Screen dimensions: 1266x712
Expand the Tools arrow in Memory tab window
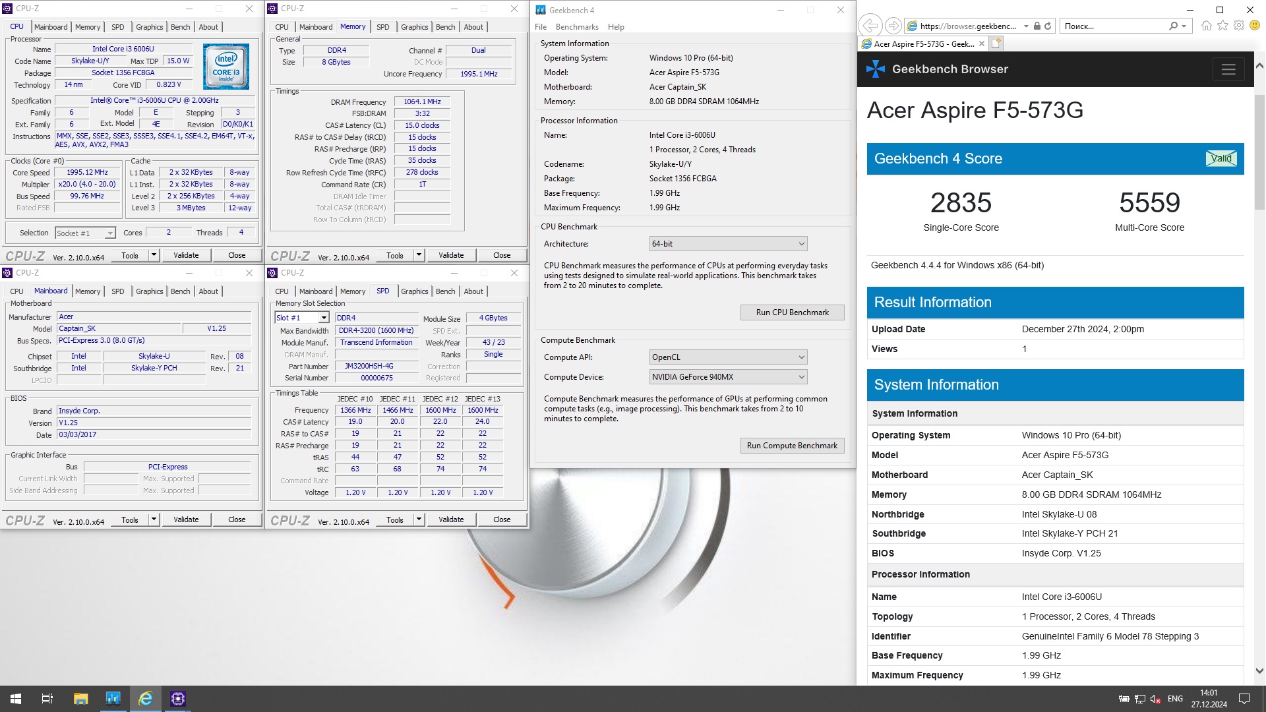[x=419, y=255]
